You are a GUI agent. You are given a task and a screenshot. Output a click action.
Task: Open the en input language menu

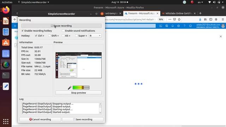click(200, 2)
